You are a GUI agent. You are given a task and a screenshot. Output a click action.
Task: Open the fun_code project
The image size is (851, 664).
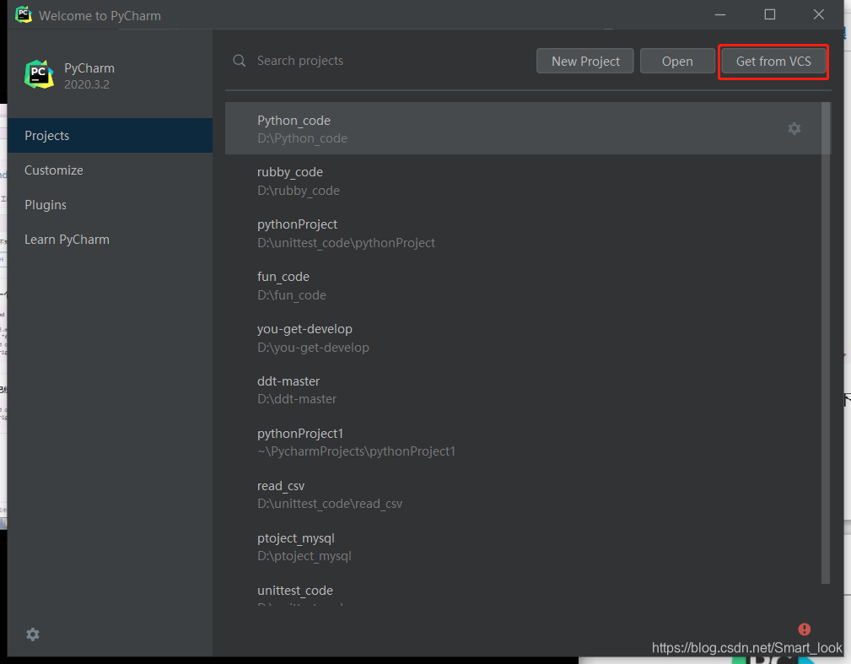pos(523,285)
